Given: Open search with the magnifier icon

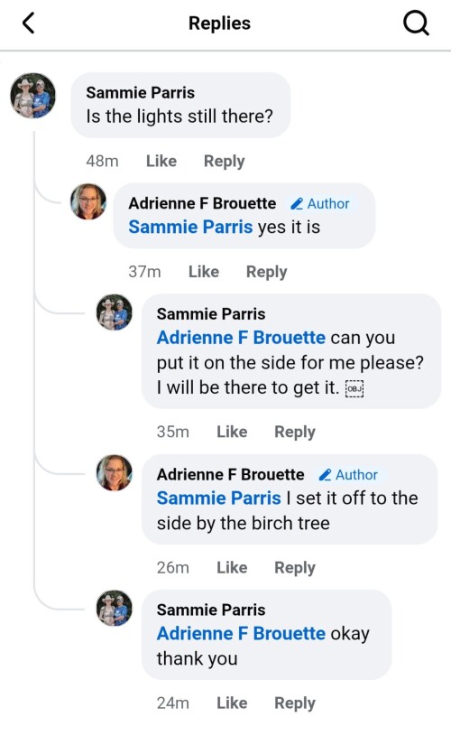Looking at the screenshot, I should [416, 23].
